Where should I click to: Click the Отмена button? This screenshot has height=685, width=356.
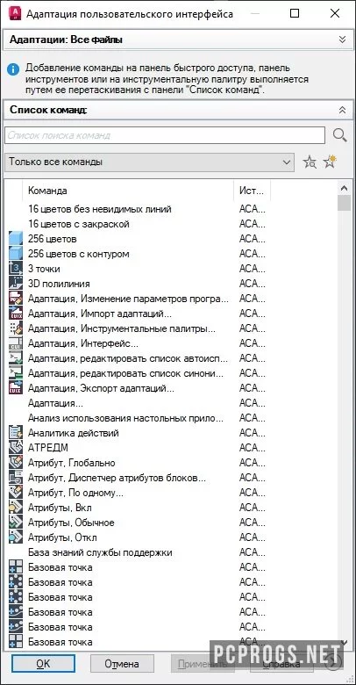pos(122,664)
